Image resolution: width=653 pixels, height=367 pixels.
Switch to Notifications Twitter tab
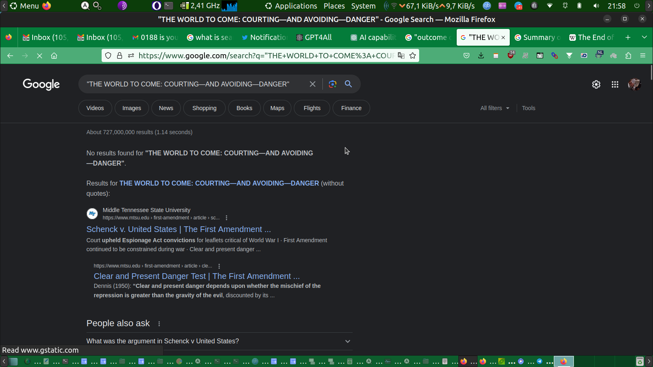pos(264,37)
